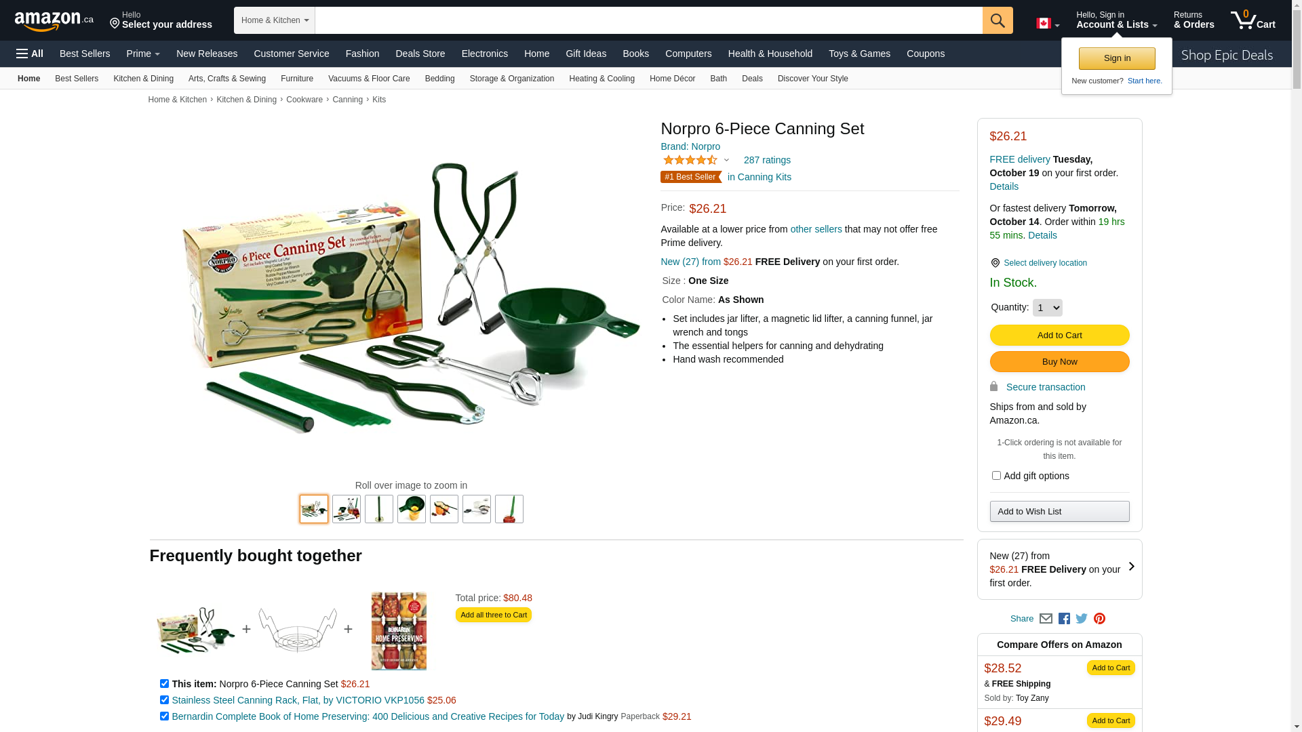Viewport: 1302px width, 732px height.
Task: Share product on Pinterest icon
Action: point(1099,618)
